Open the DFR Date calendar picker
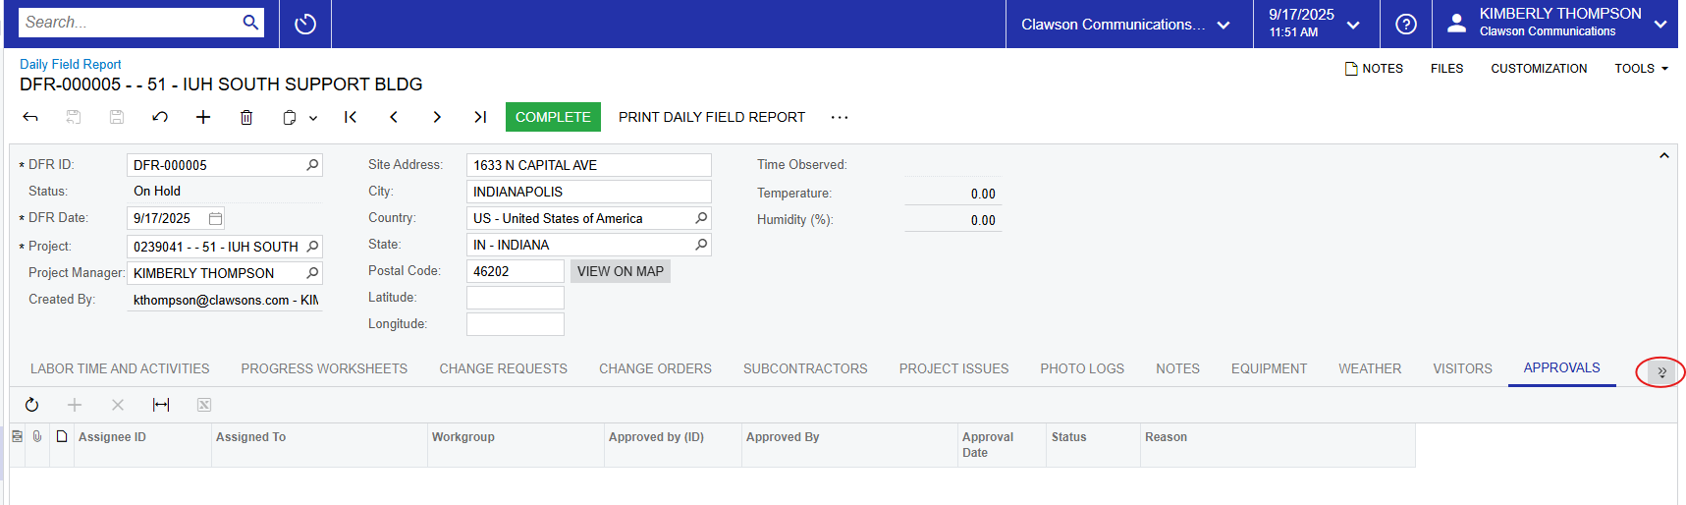 click(x=215, y=218)
